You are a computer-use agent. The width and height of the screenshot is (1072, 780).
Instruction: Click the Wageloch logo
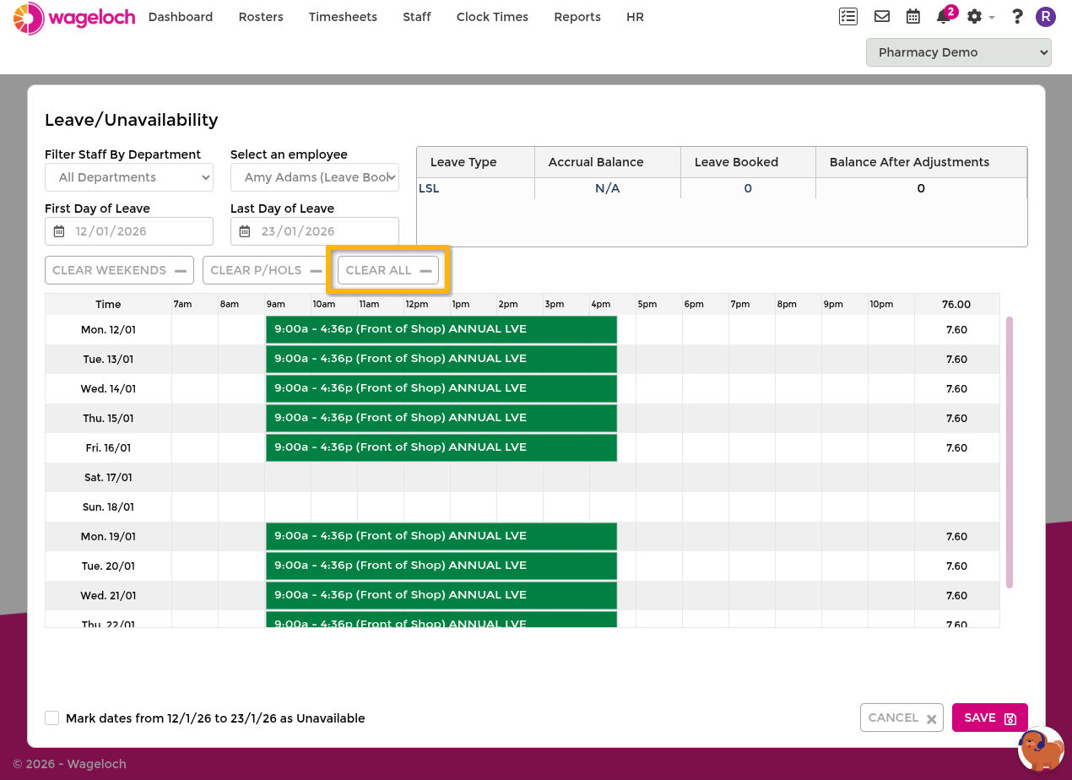74,18
